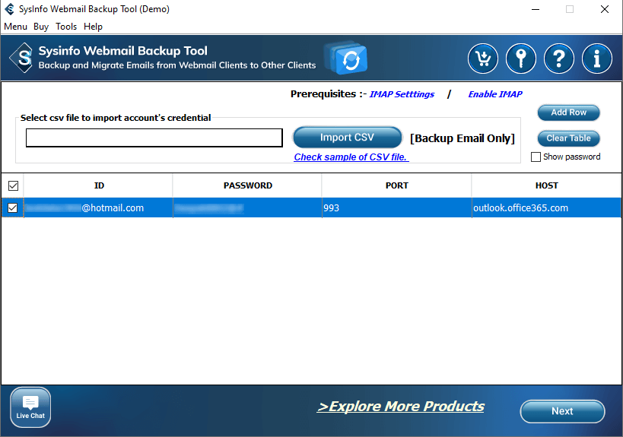
Task: Enable Show password checkbox
Action: [x=536, y=157]
